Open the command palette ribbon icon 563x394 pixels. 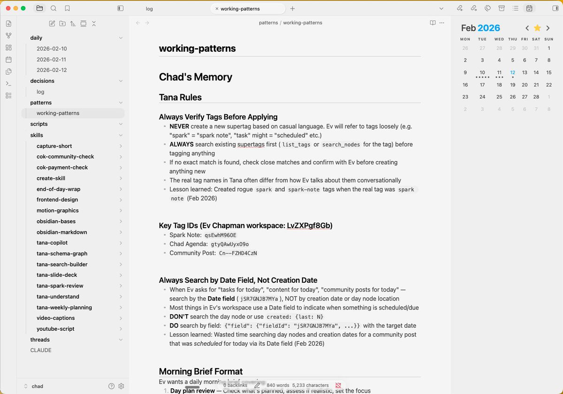8,84
